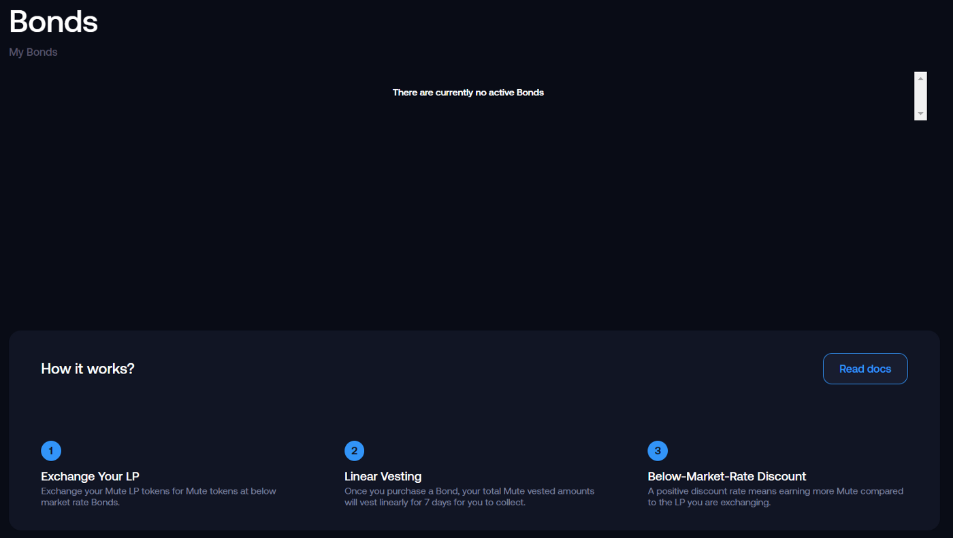Click the 'Below-Market-Rate Discount' title

[727, 476]
